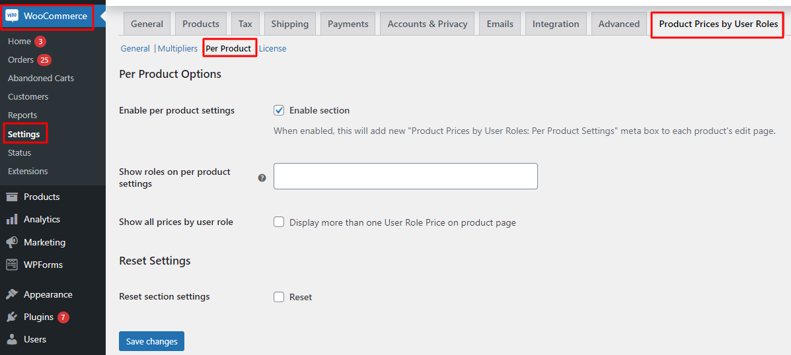Open the Products sidebar menu label
Screen dimensions: 791x355
click(x=42, y=197)
